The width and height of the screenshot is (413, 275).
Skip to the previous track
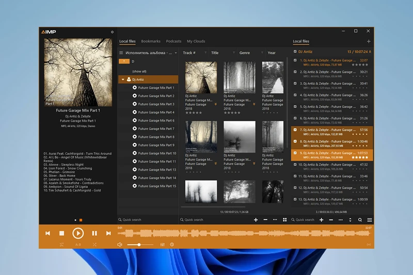(x=47, y=233)
